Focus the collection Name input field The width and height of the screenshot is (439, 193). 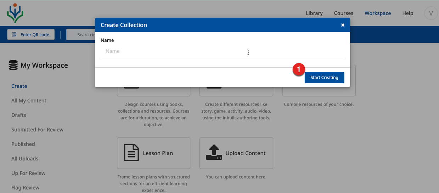coord(222,51)
